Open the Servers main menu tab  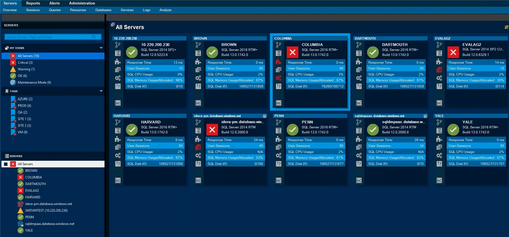[x=10, y=3]
